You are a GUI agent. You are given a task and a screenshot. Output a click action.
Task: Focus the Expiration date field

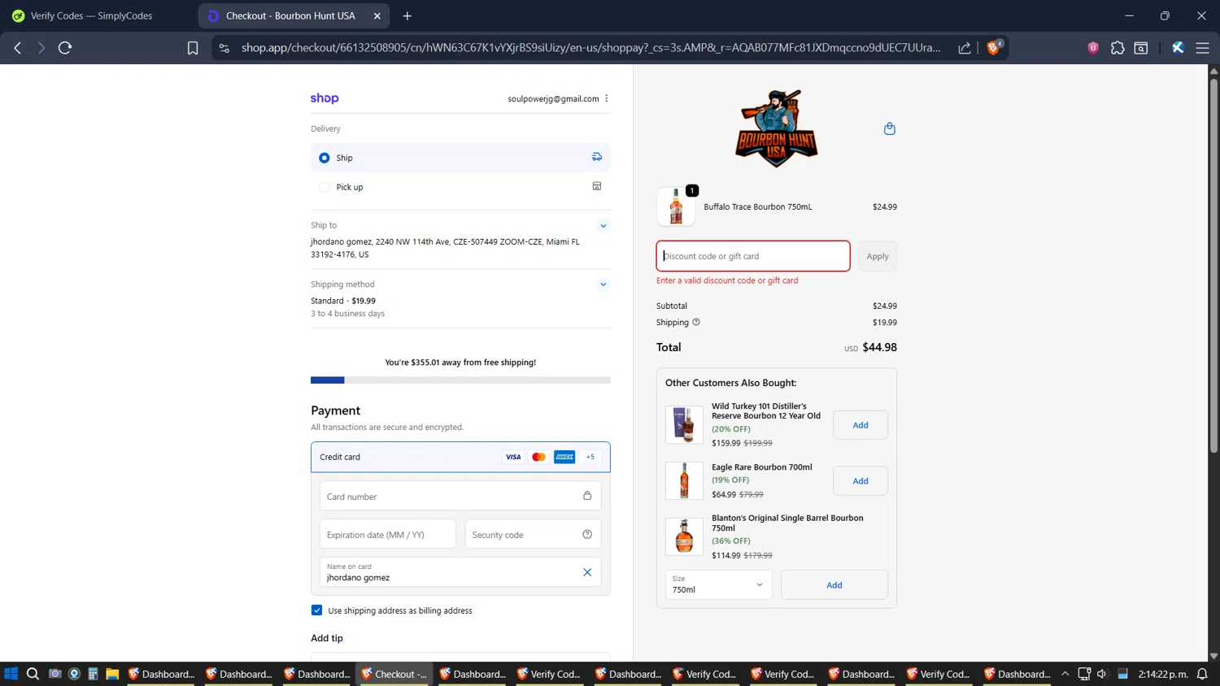(x=388, y=534)
